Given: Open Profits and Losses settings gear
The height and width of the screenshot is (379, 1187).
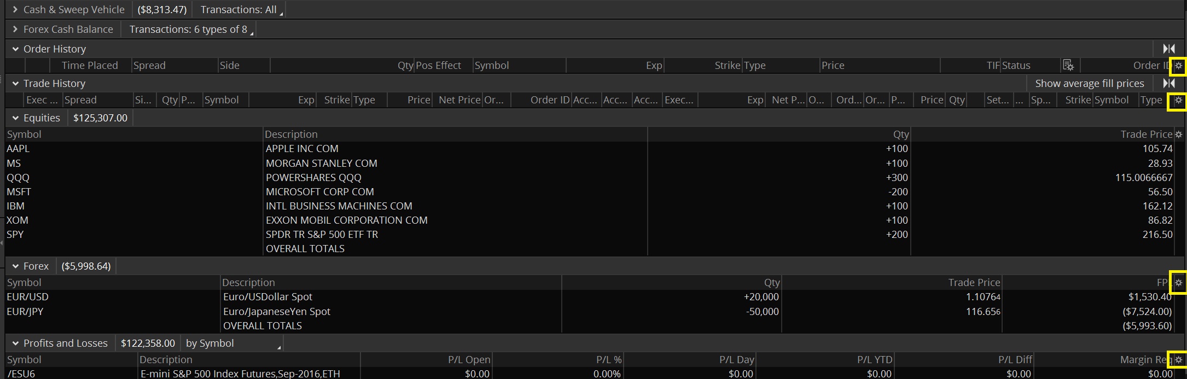Looking at the screenshot, I should point(1178,360).
